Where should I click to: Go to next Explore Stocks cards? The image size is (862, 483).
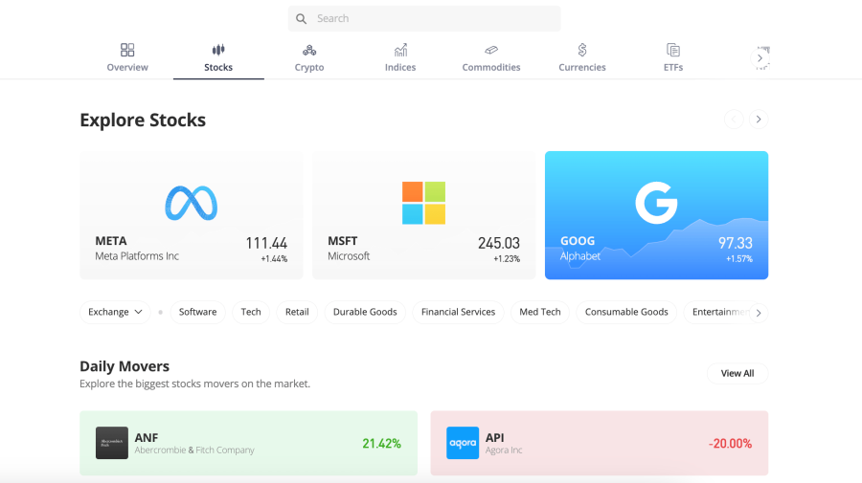click(759, 120)
